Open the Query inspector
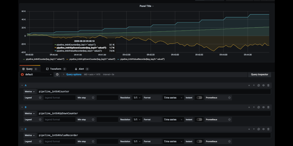Viewport: 293px width, 146px height. [260, 74]
